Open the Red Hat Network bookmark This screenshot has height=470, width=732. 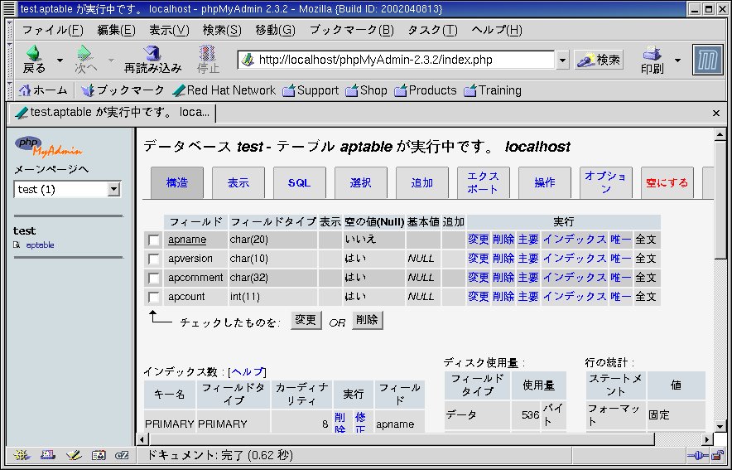224,90
